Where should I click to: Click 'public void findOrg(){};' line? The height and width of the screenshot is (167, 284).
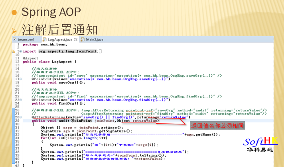click(x=58, y=103)
